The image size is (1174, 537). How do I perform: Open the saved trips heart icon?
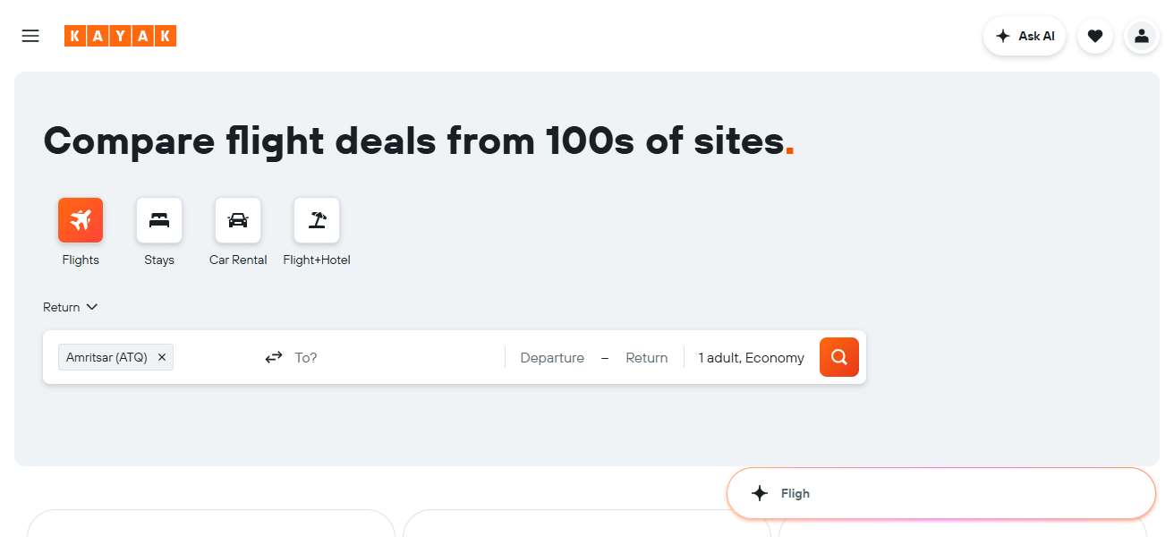coord(1094,36)
